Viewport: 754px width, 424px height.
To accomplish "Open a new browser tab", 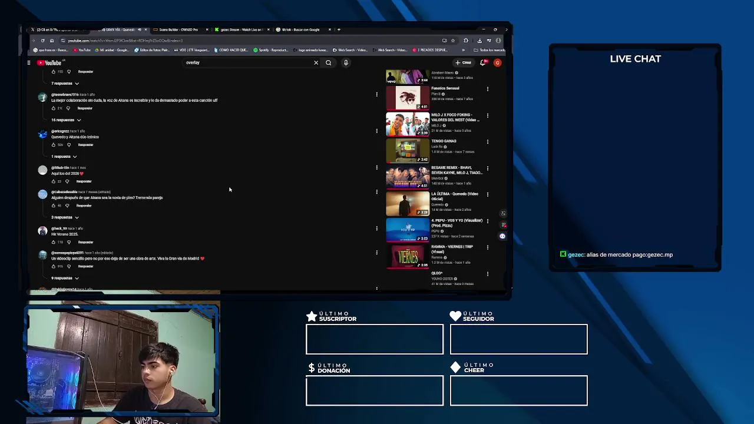I will pos(339,29).
